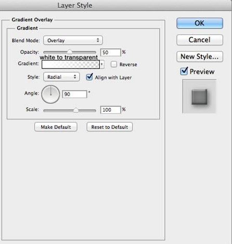Click the Scale value field showing 100
The width and height of the screenshot is (232, 244).
pos(111,110)
